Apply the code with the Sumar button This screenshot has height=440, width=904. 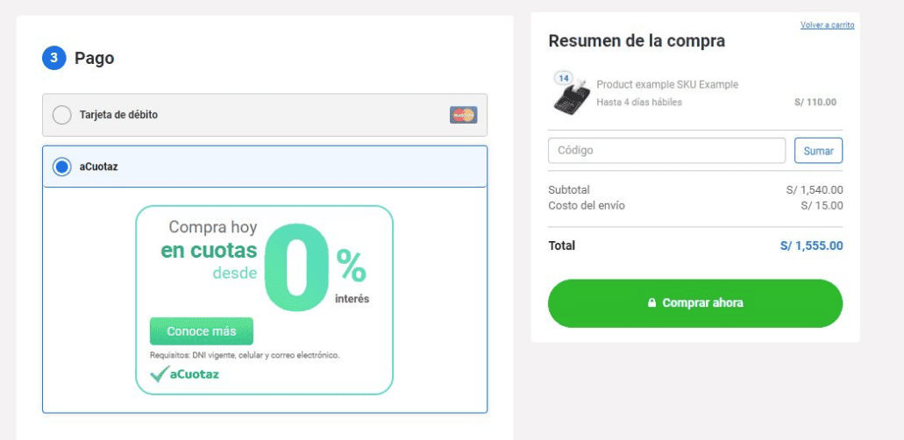click(818, 151)
